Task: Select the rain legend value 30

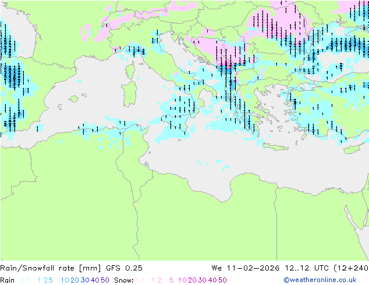Action: (85, 280)
